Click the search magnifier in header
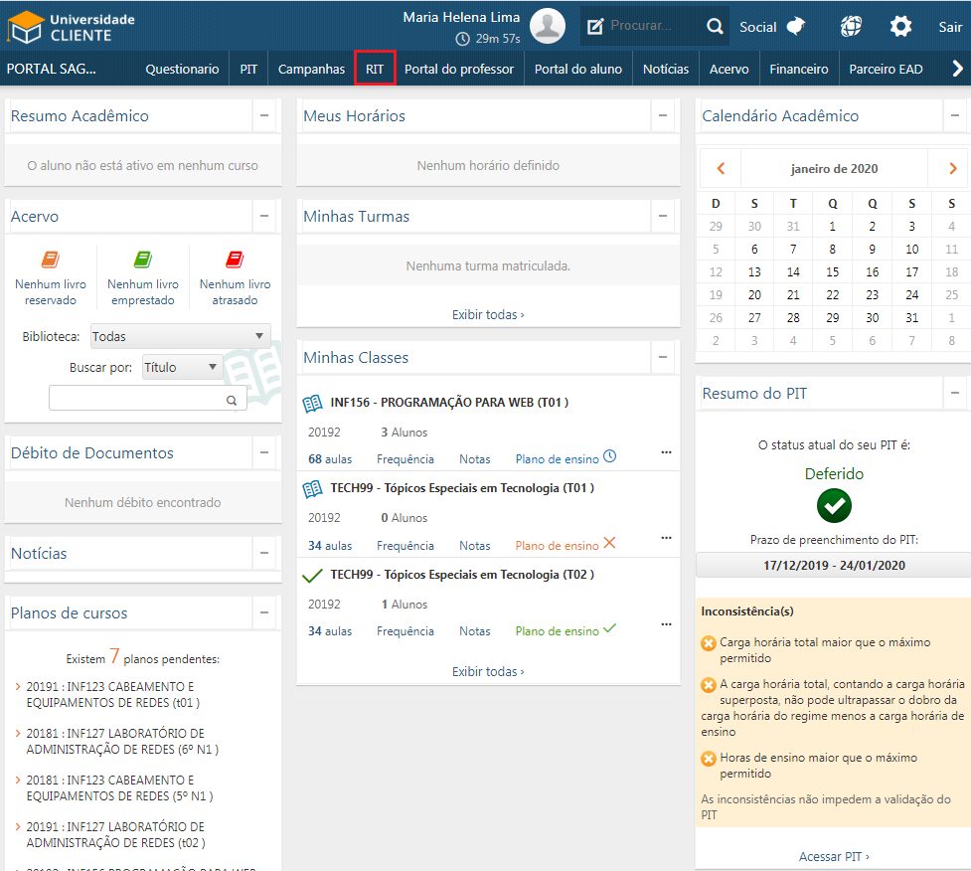The image size is (971, 871). tap(715, 27)
